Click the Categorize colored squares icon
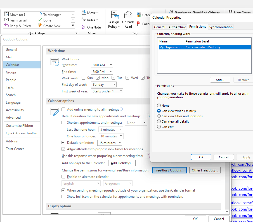This screenshot has height=222, width=253. point(139,15)
